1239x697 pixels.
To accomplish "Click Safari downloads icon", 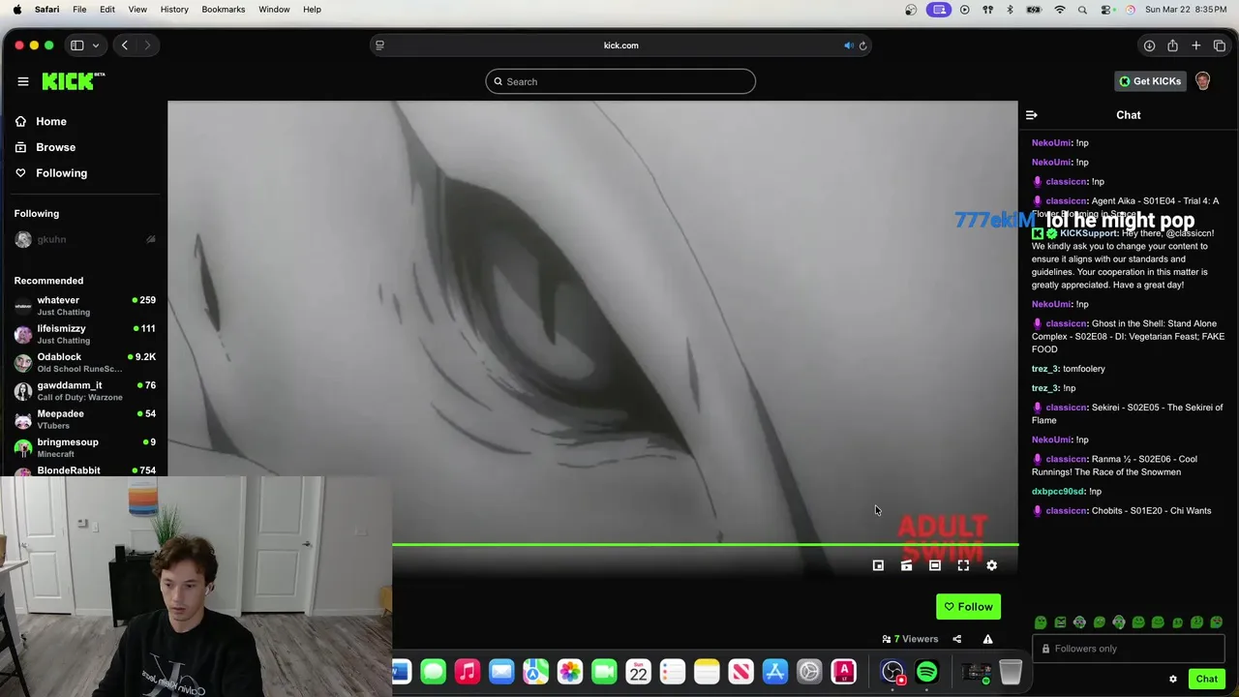I will [1149, 45].
